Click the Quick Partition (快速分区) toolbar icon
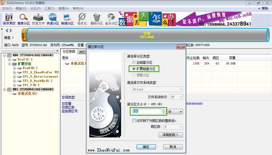The height and width of the screenshot is (155, 272). [x=53, y=19]
